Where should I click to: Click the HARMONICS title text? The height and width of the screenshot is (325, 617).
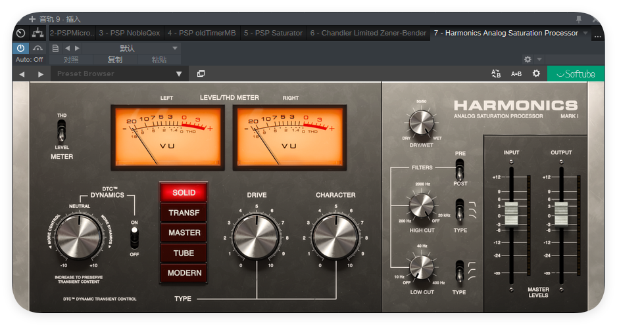(x=516, y=105)
